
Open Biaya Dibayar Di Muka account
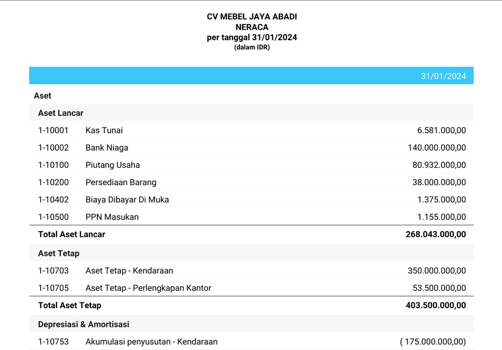coord(127,199)
